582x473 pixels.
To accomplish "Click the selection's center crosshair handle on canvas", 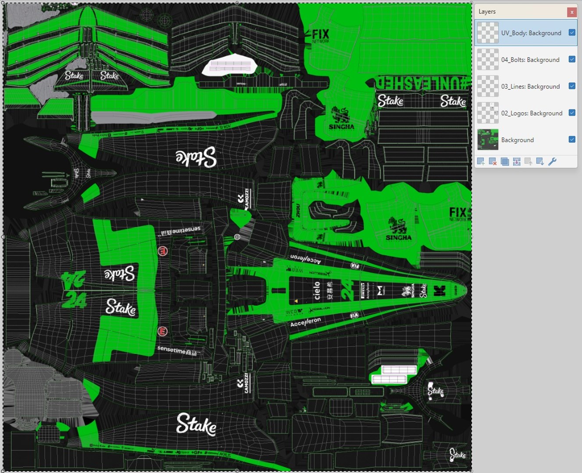I will tap(237, 237).
